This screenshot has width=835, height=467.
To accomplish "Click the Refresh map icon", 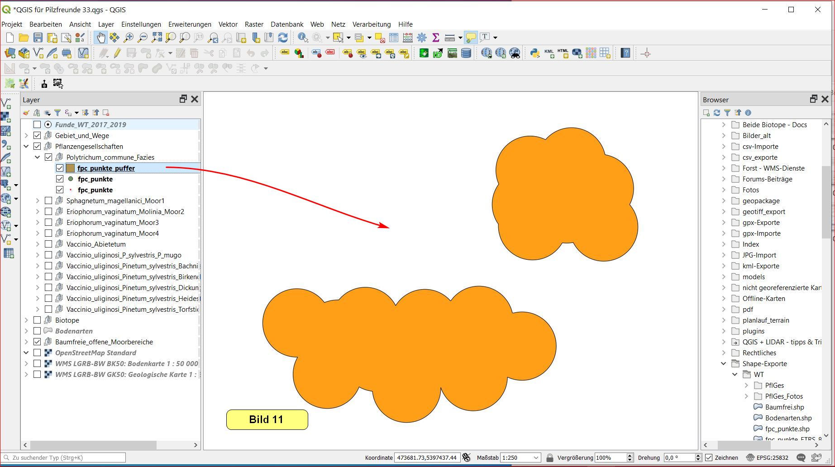I will 283,38.
